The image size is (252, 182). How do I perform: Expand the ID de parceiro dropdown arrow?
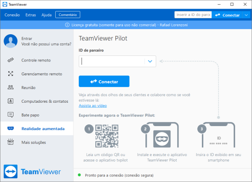click(x=150, y=61)
